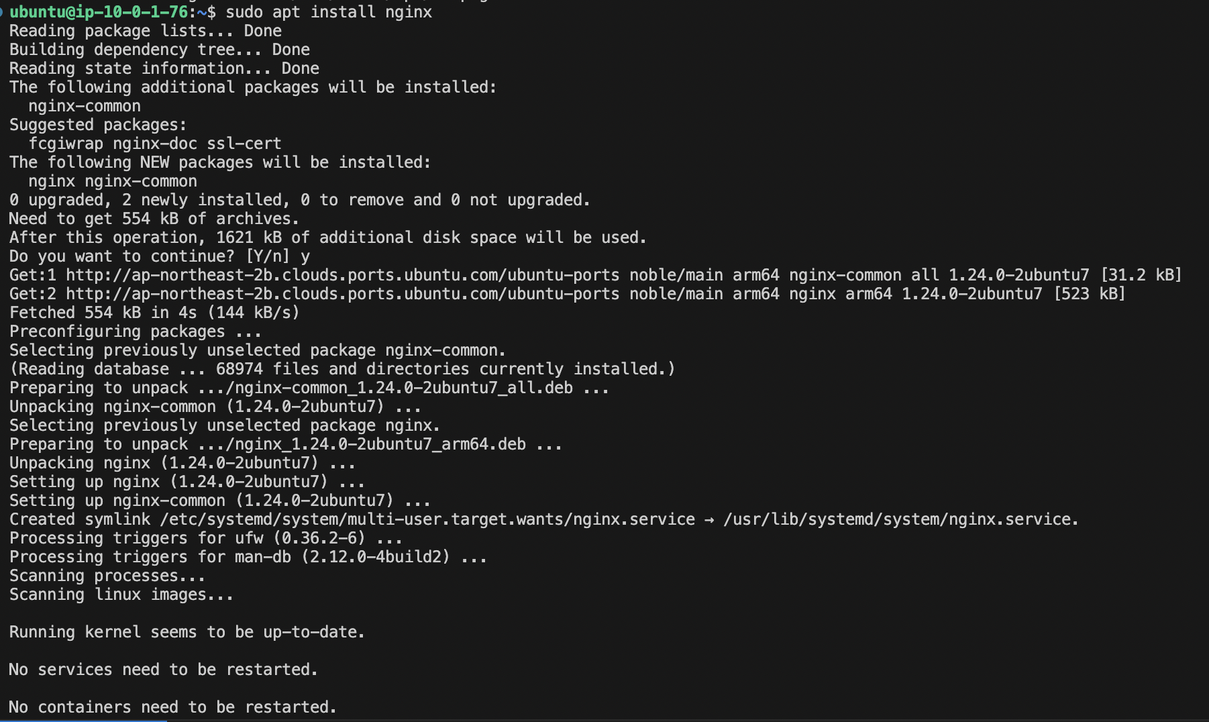Open the nginx-common download URL in the Get:1 line
This screenshot has width=1209, height=722.
click(x=342, y=275)
